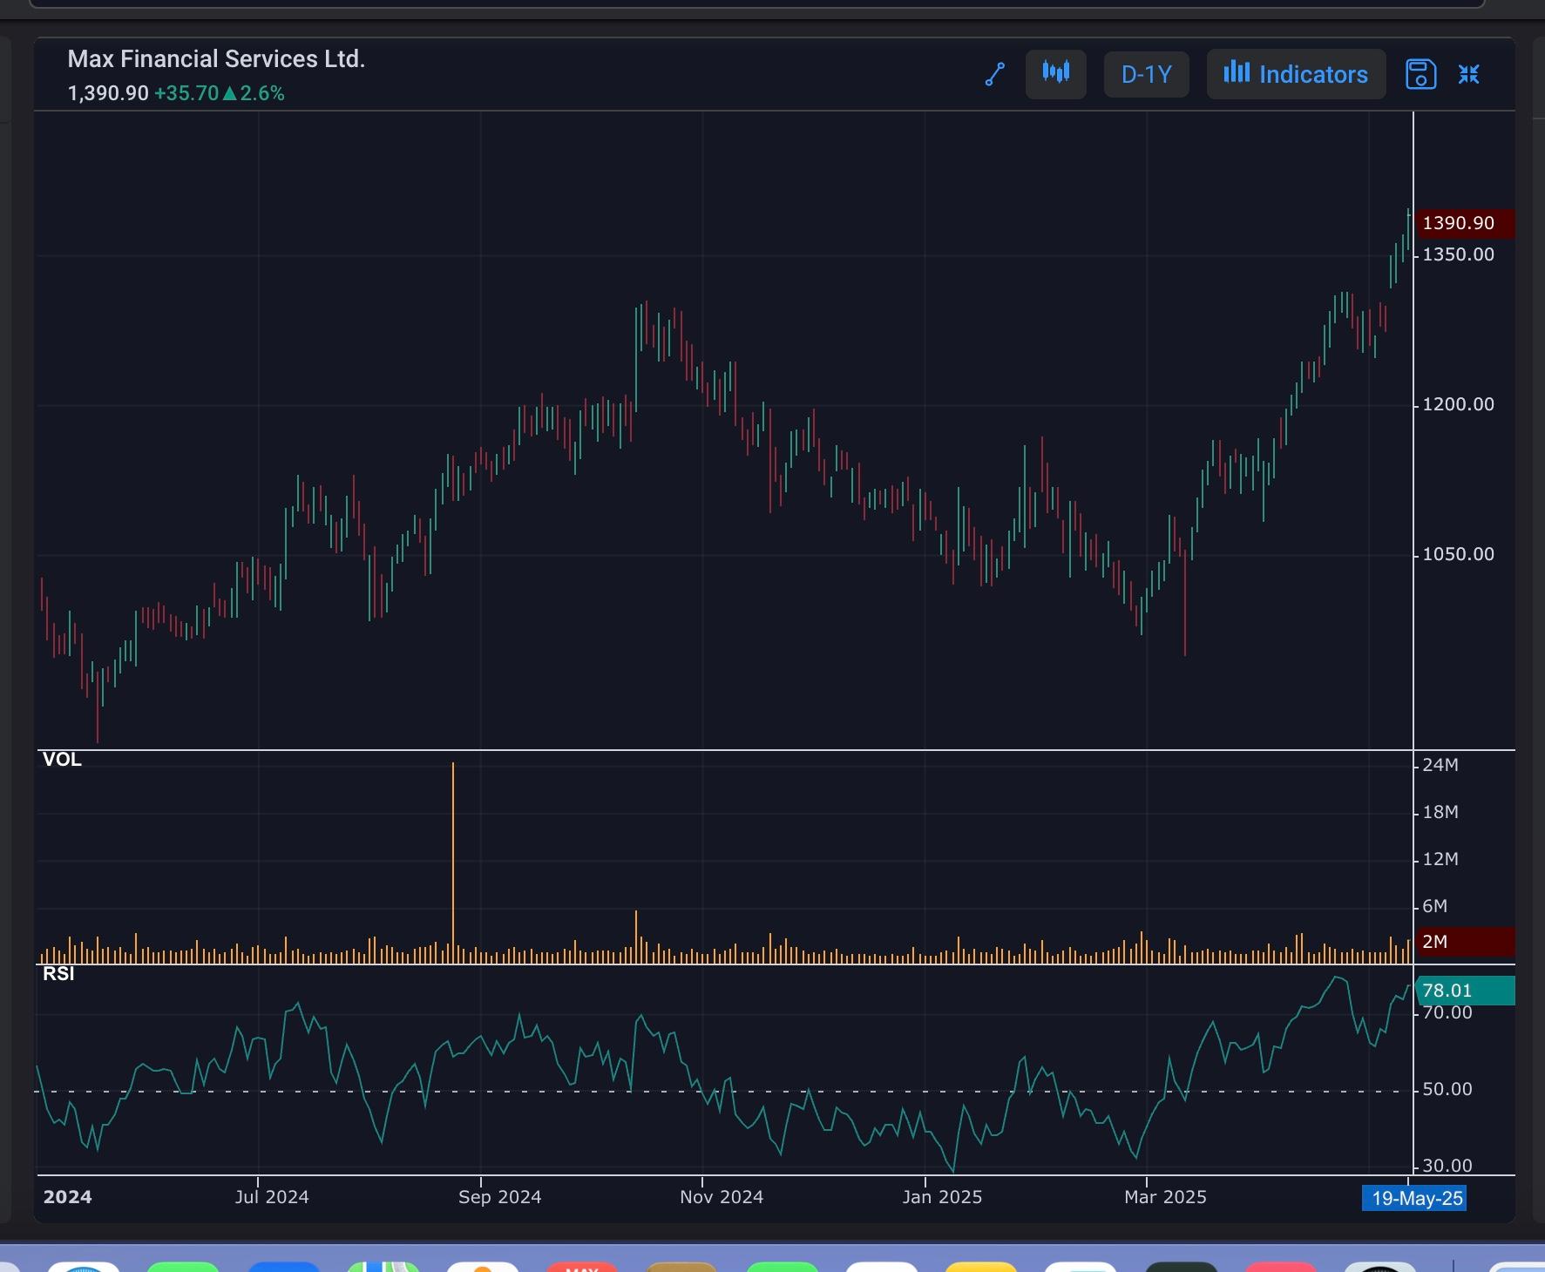Click the 2M current volume tag
The width and height of the screenshot is (1545, 1272).
tap(1466, 942)
